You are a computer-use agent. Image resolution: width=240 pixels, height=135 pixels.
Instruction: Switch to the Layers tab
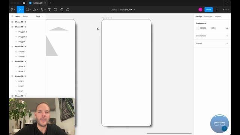pyautogui.click(x=18, y=16)
